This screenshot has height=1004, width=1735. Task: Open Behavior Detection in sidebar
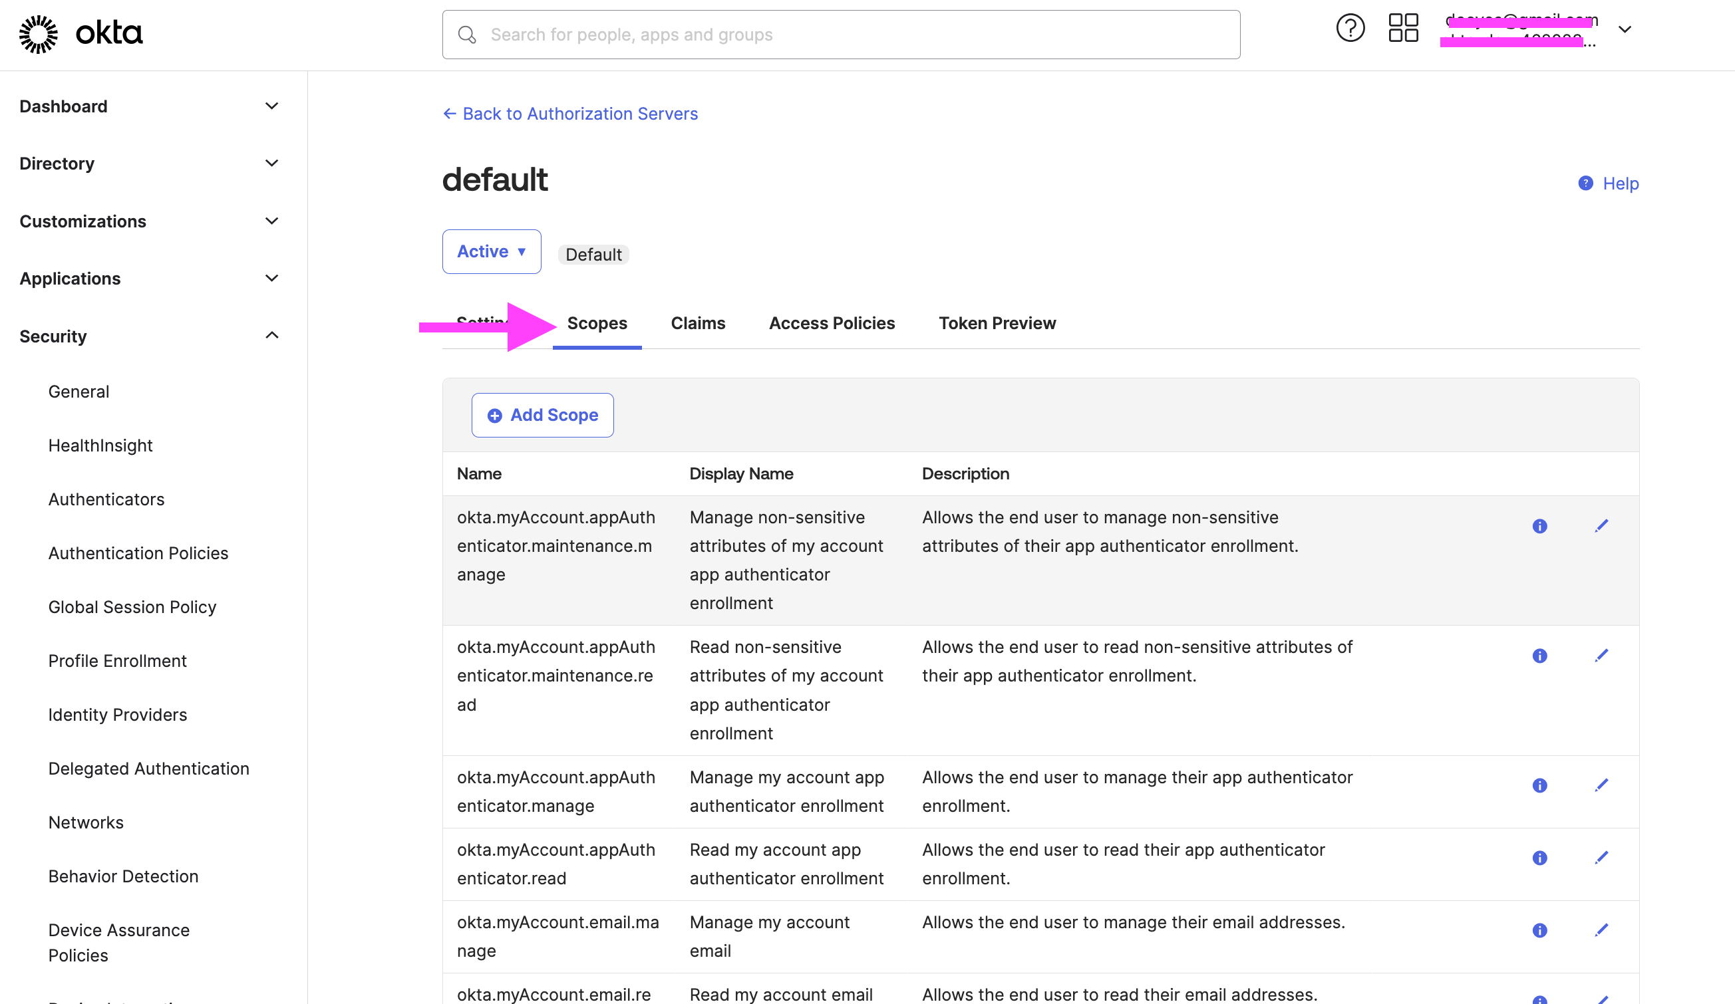click(x=123, y=877)
